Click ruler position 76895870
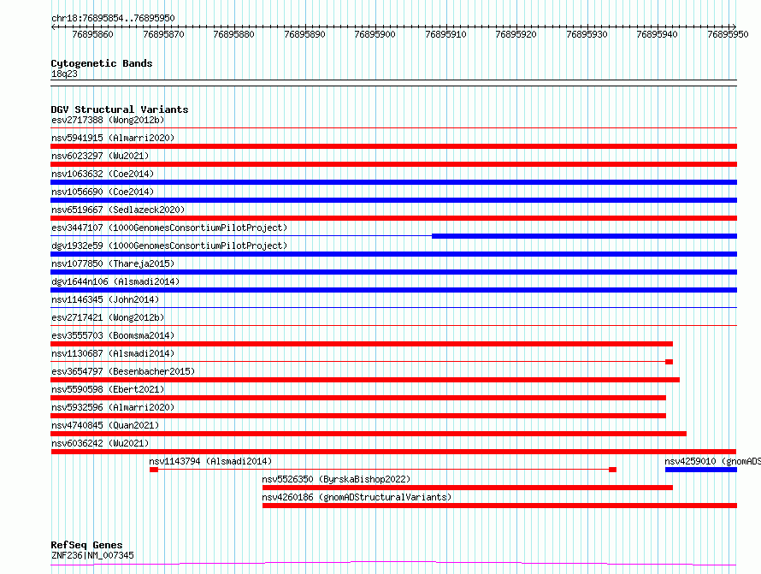Viewport: 761px width, 574px height. (x=163, y=34)
